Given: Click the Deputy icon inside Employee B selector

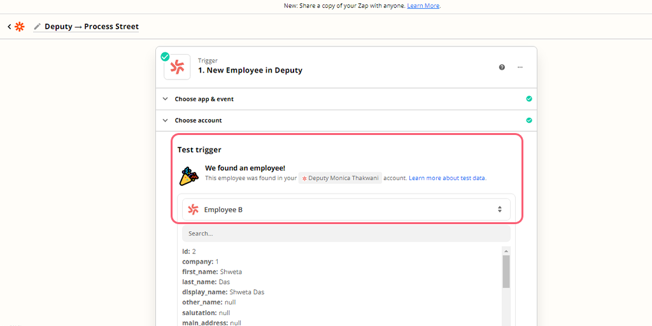Looking at the screenshot, I should point(194,209).
